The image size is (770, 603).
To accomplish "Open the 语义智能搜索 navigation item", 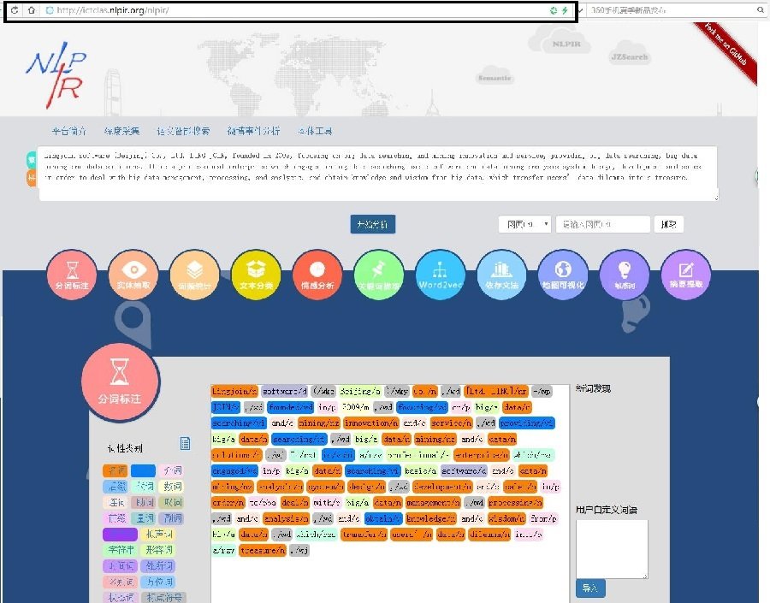I will pos(183,131).
